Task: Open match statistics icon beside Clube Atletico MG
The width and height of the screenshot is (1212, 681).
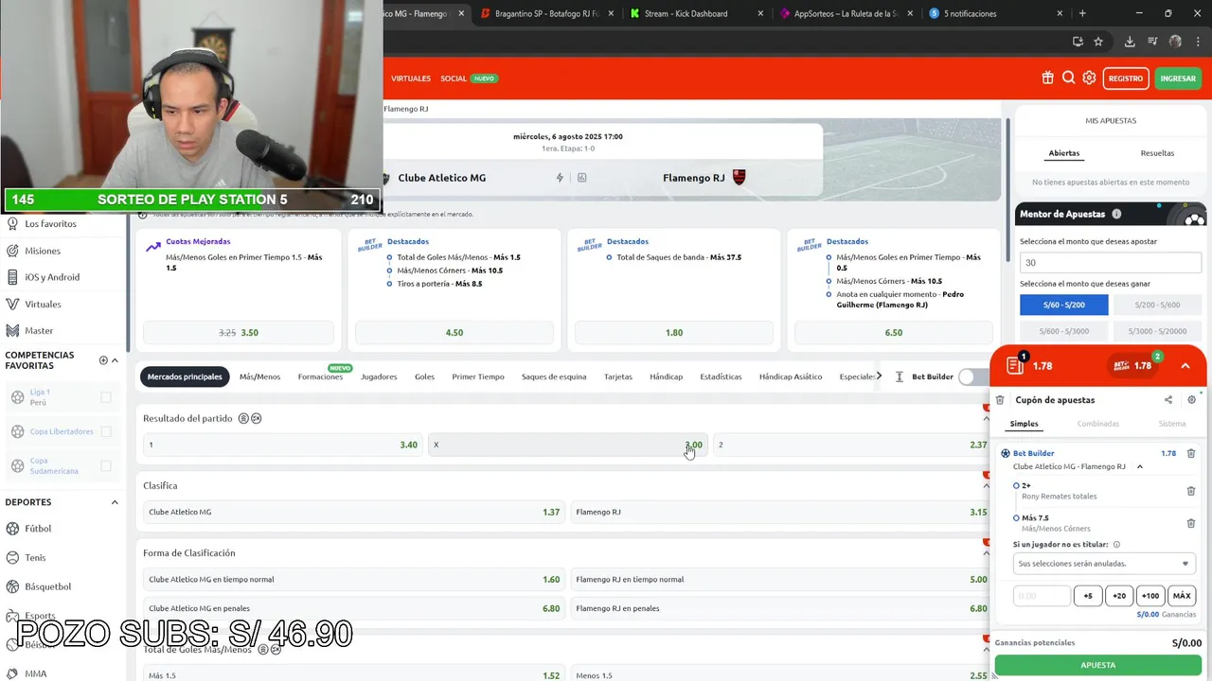Action: (x=581, y=178)
